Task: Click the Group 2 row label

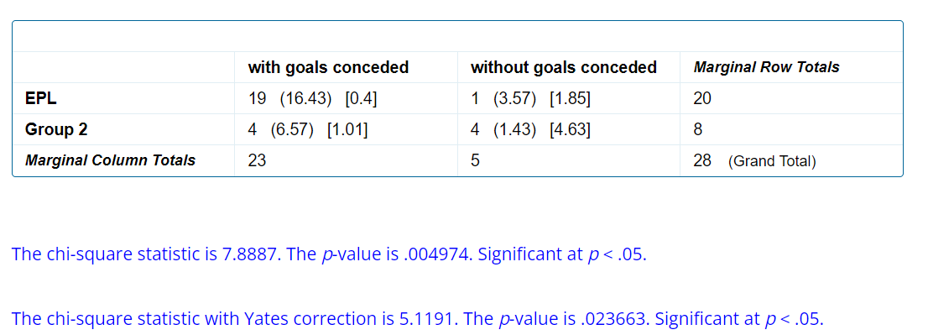Action: [x=56, y=129]
